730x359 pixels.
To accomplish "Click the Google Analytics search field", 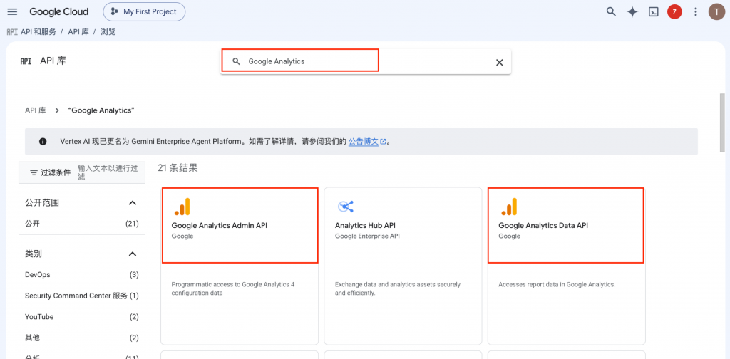I will pos(366,61).
